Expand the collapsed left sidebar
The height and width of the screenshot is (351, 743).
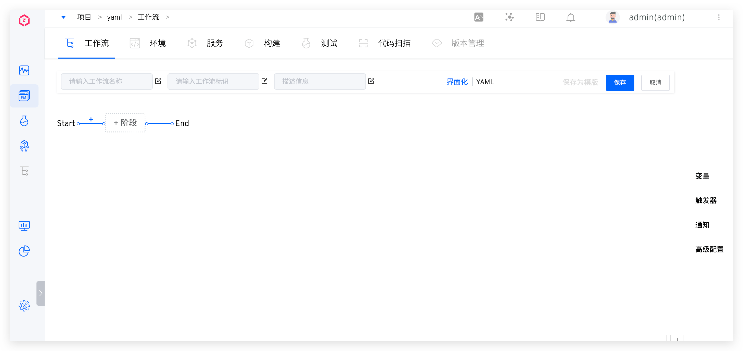(x=41, y=293)
